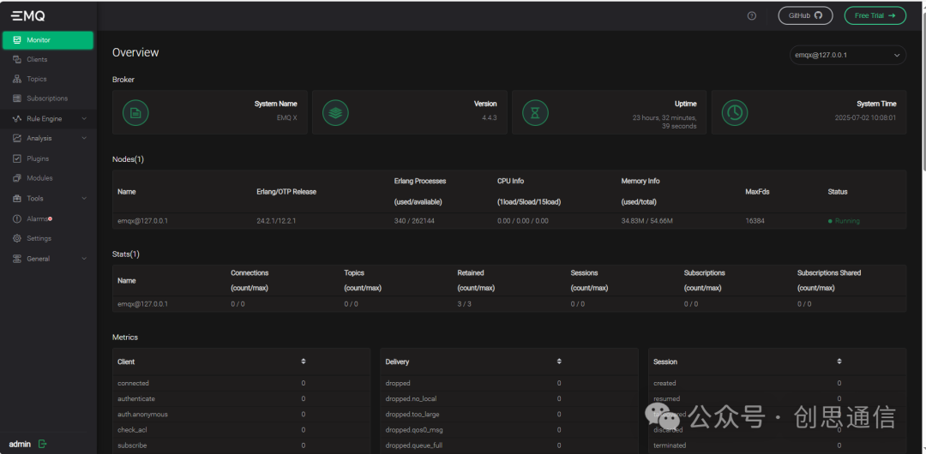Click the Overview page heading
Screen dimensions: 926x454
(x=135, y=52)
